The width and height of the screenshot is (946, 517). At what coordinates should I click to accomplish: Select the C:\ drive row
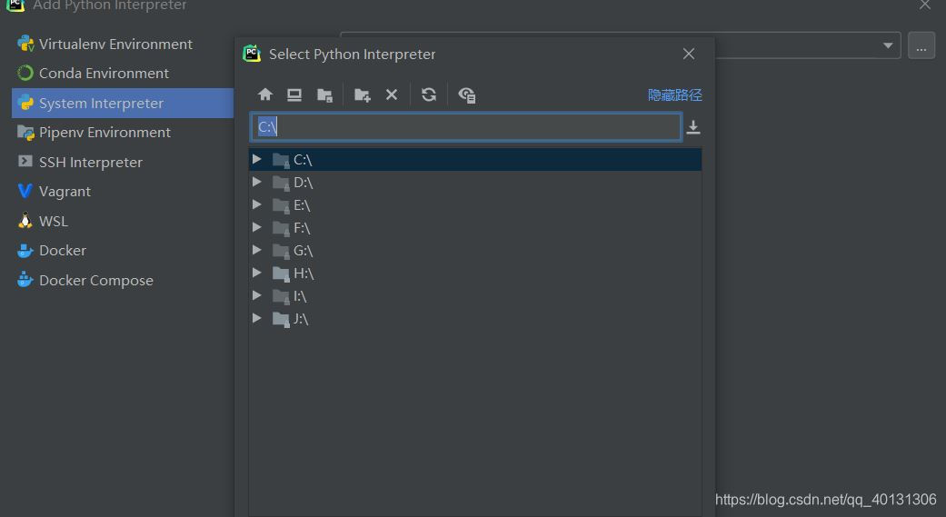tap(475, 159)
